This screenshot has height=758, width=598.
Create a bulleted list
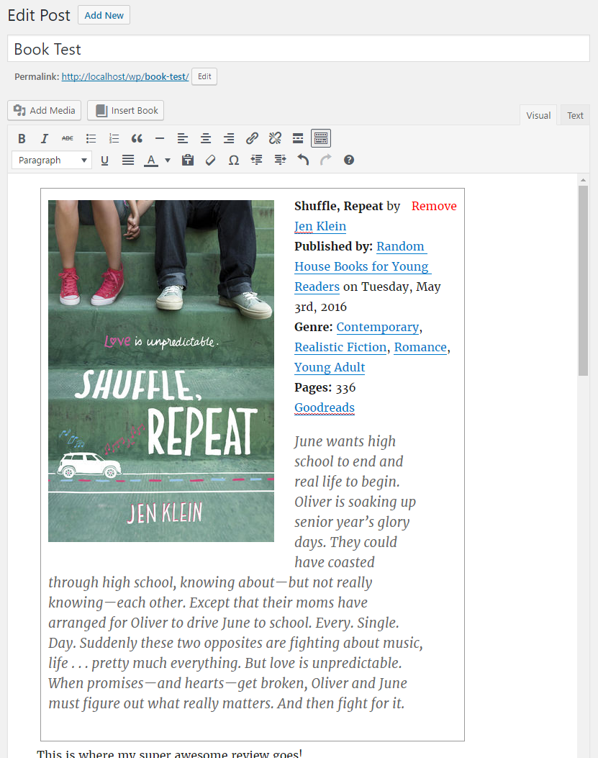[91, 138]
